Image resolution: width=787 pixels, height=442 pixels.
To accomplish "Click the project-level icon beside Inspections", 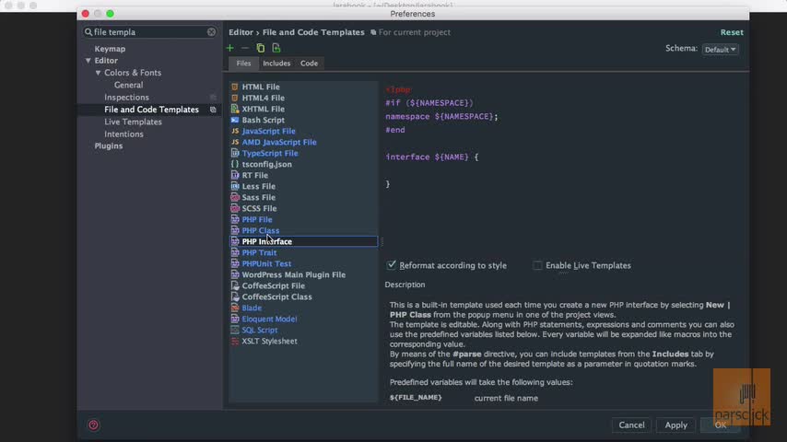I will pyautogui.click(x=213, y=98).
